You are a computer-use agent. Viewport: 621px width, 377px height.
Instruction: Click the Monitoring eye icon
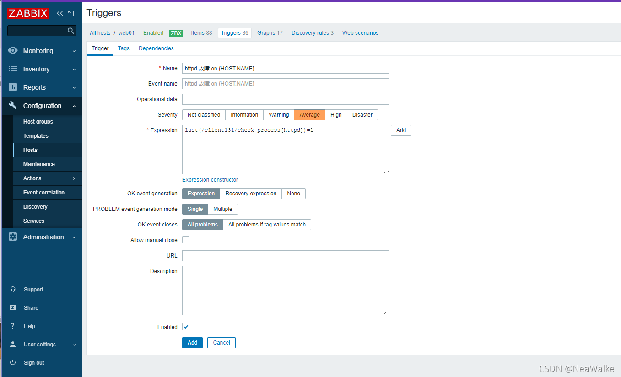(x=13, y=51)
